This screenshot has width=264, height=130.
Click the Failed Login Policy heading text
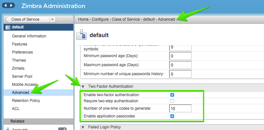click(x=104, y=127)
